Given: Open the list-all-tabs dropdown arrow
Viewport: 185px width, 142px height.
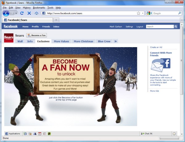Looking at the screenshot, I should (x=182, y=20).
